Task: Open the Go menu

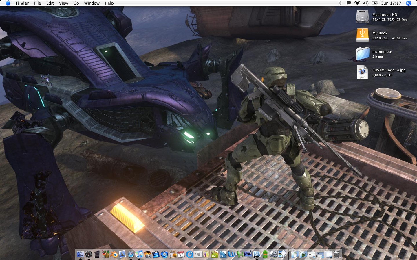Action: pos(76,3)
